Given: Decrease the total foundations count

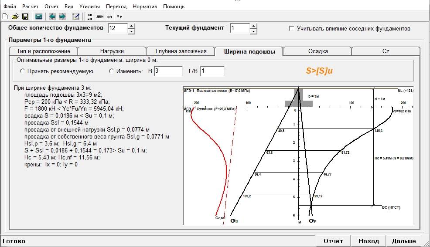Looking at the screenshot, I should coord(131,31).
